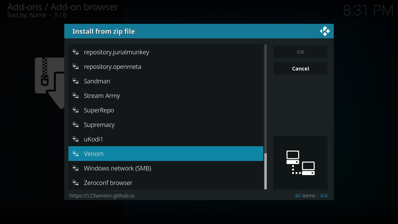398x224 pixels.
Task: Select the Sandman source name
Action: [x=97, y=81]
